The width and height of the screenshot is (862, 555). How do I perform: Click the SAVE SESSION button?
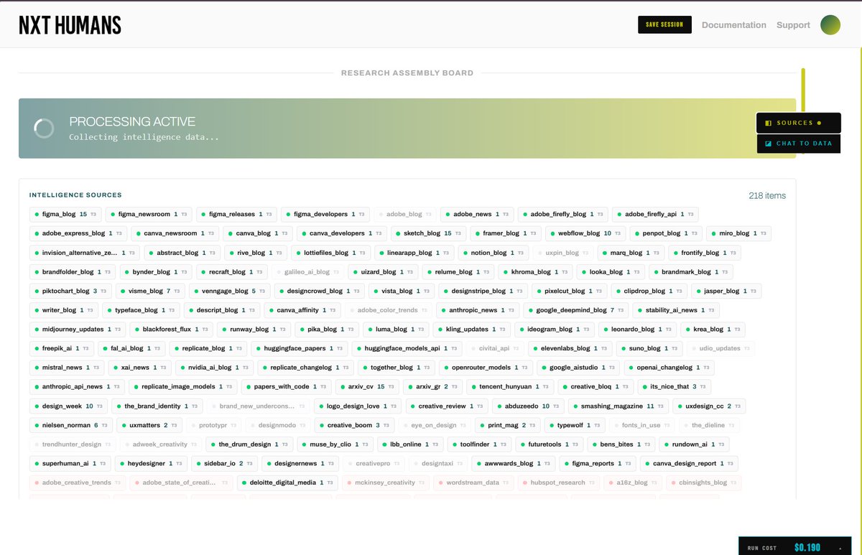click(664, 24)
